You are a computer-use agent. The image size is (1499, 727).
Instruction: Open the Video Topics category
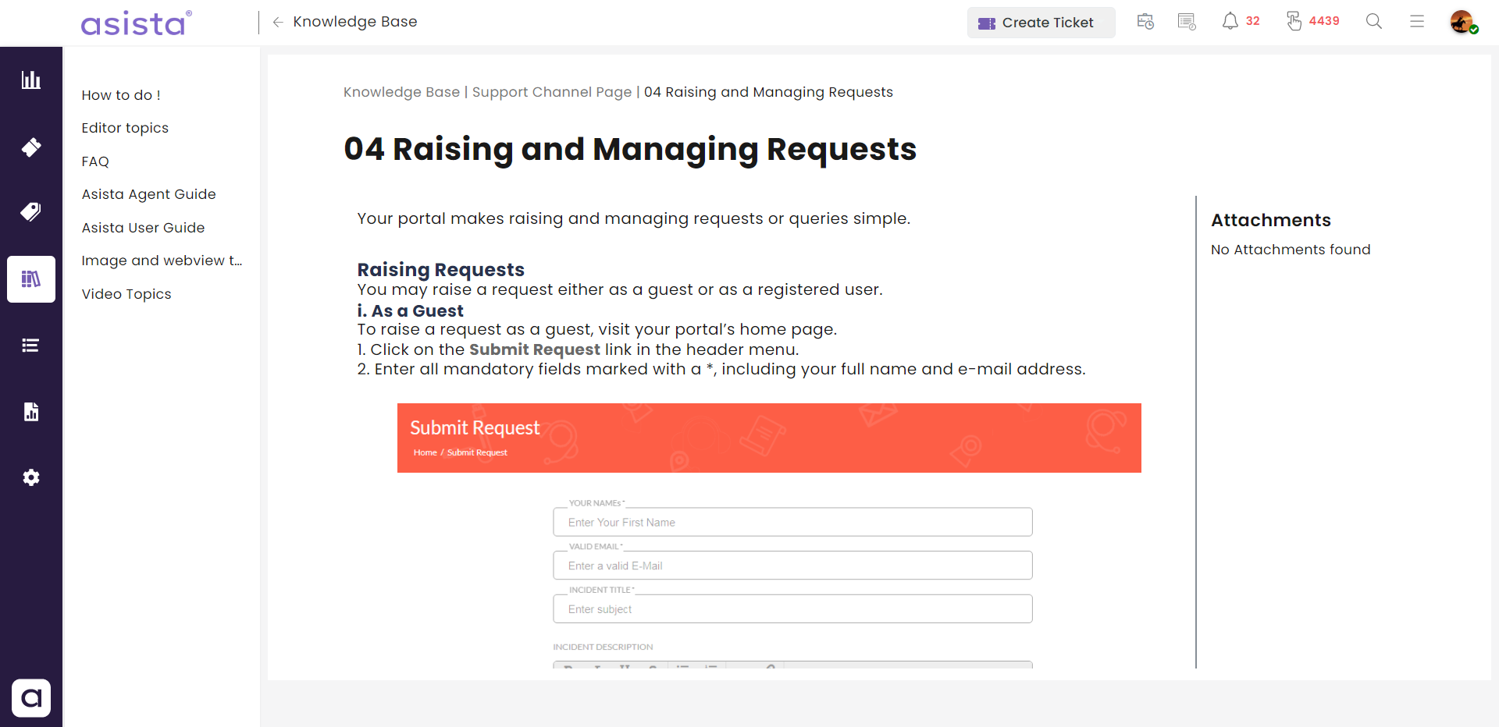[x=126, y=294]
